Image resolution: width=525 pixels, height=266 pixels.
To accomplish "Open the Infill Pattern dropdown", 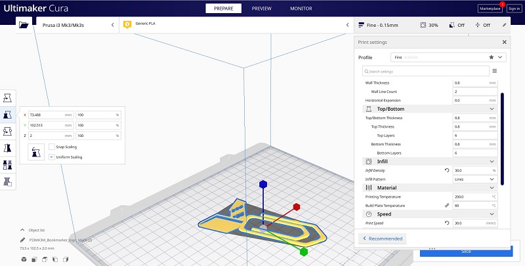I will point(474,179).
